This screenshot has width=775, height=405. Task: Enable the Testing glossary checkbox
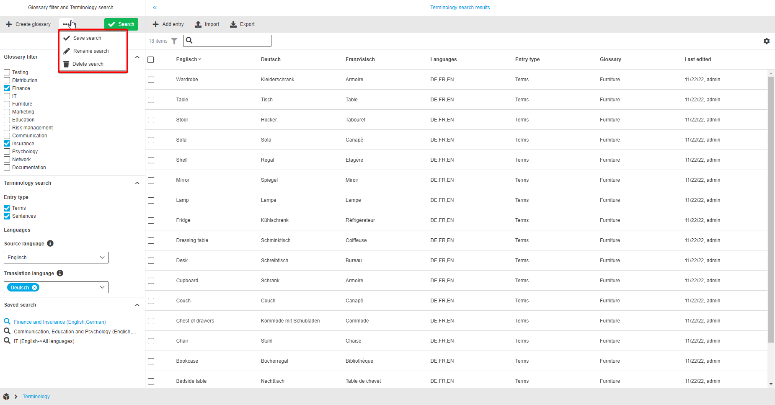click(x=7, y=72)
